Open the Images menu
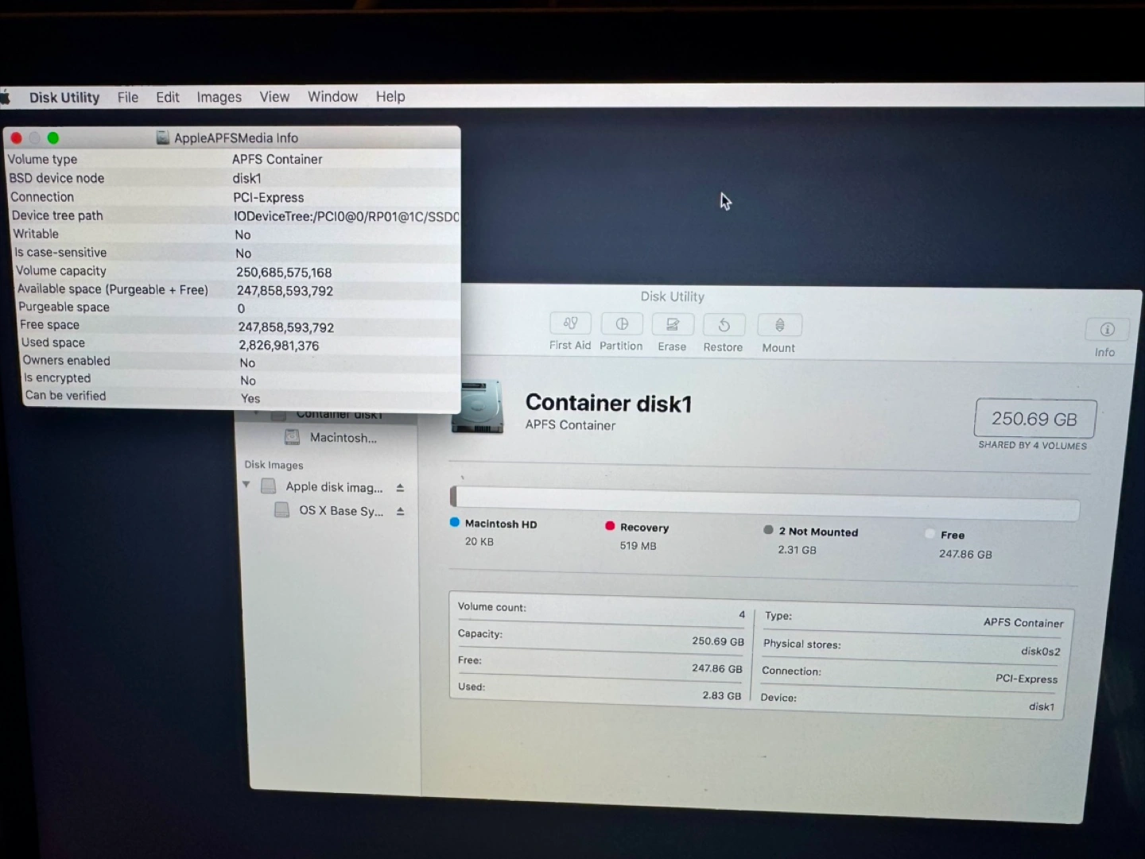Image resolution: width=1145 pixels, height=859 pixels. 219,97
